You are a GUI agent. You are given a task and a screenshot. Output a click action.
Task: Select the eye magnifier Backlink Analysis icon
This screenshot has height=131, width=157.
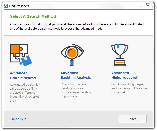tap(72, 55)
